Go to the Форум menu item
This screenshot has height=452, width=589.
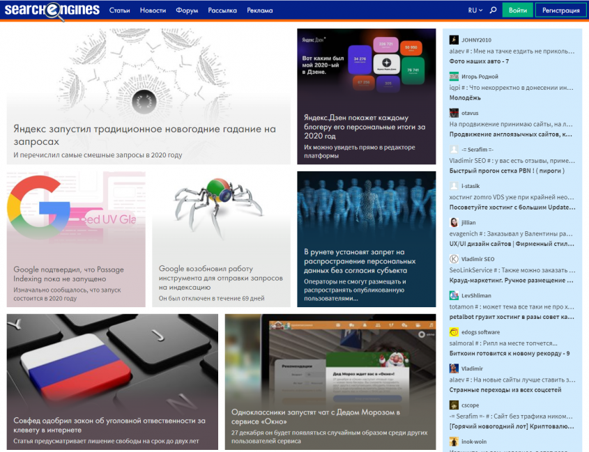[x=187, y=10]
